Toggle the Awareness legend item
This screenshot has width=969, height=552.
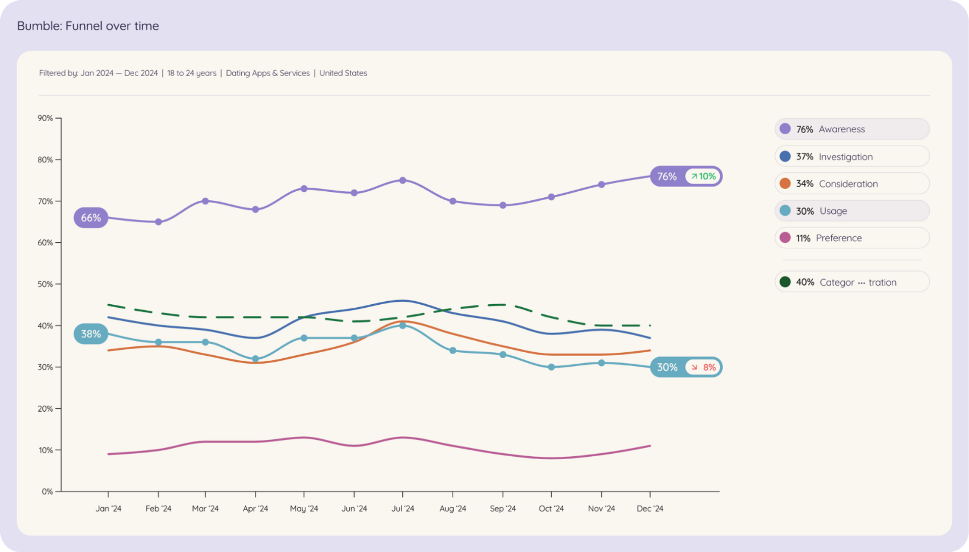click(x=852, y=129)
